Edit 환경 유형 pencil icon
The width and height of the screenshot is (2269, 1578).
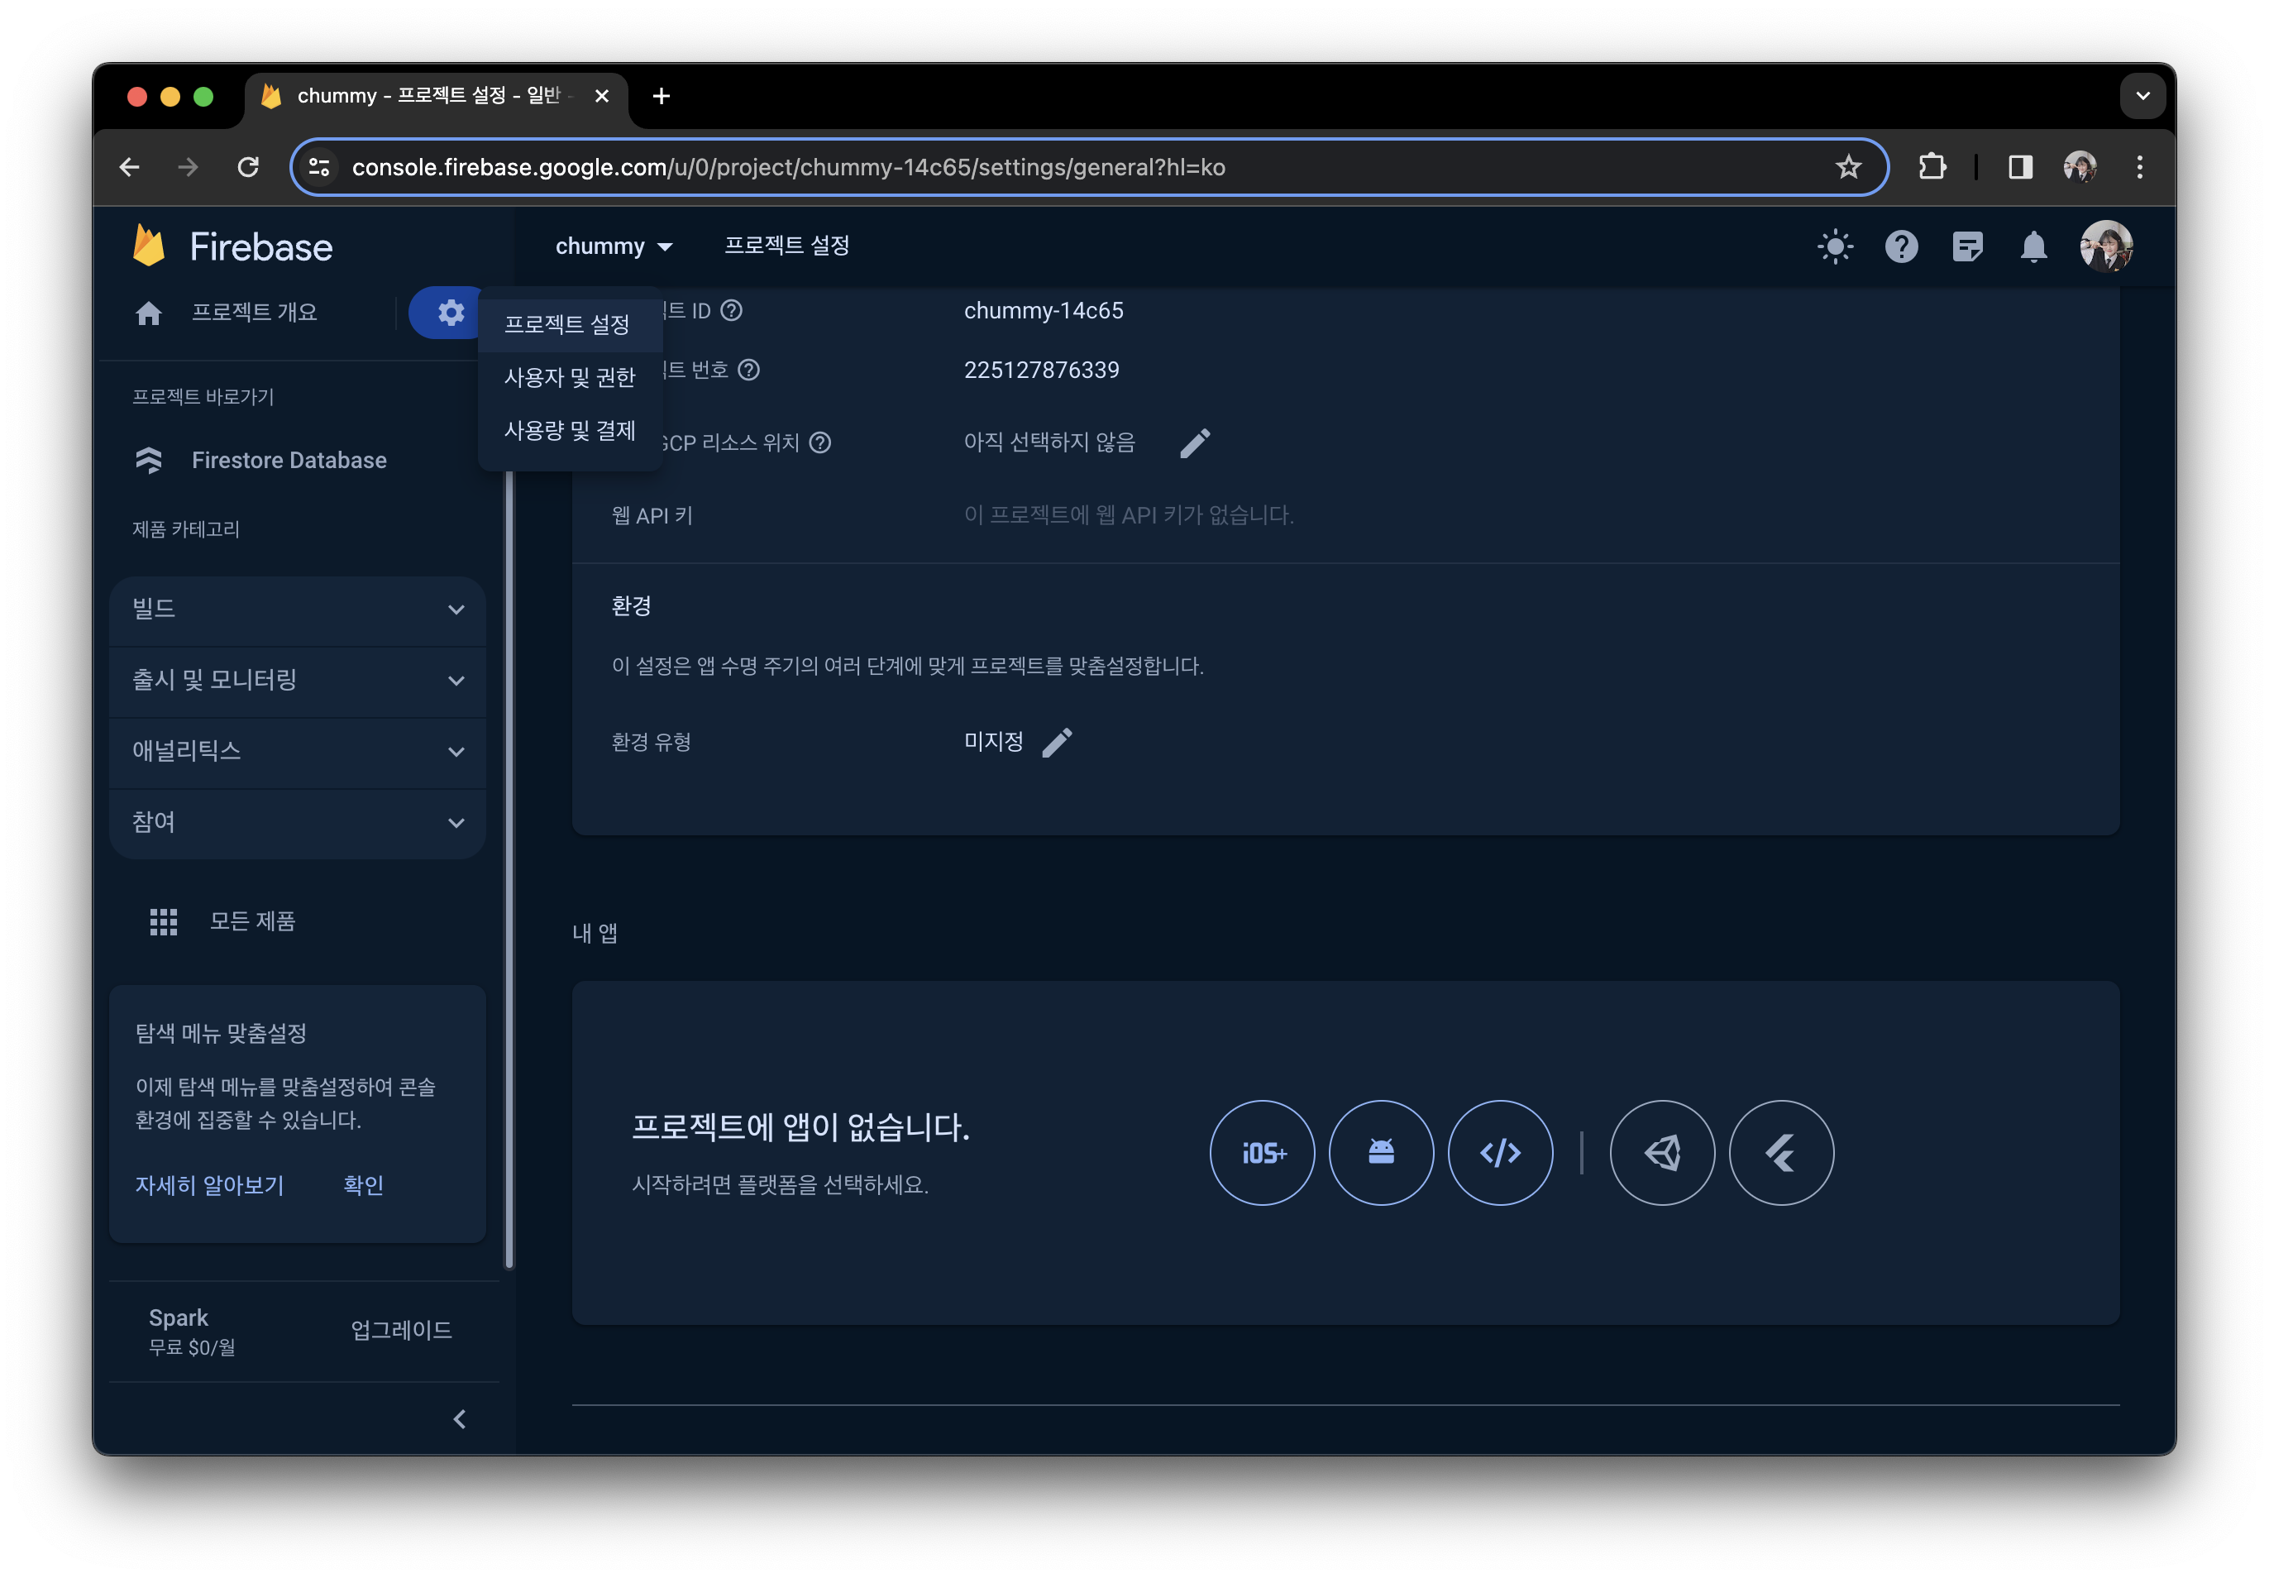(1057, 743)
